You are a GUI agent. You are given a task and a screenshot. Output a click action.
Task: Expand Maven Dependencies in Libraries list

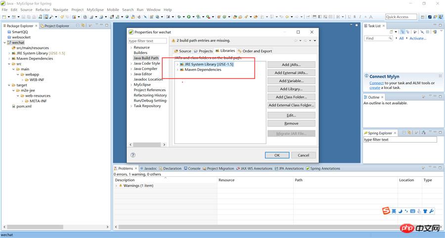point(178,70)
